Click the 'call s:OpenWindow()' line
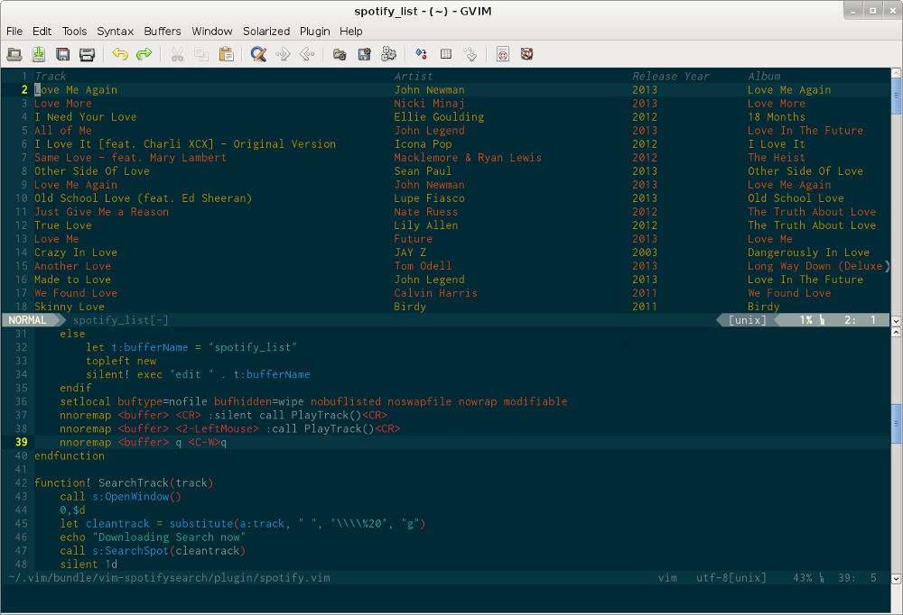Viewport: 903px width, 615px height. (120, 497)
